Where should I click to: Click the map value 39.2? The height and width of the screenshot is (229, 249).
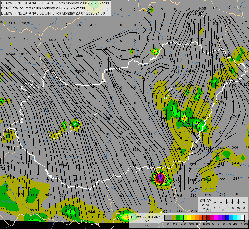[x=48, y=195]
